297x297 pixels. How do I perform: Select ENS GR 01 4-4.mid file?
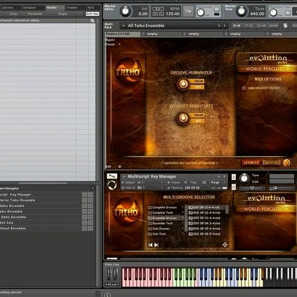(x=207, y=207)
